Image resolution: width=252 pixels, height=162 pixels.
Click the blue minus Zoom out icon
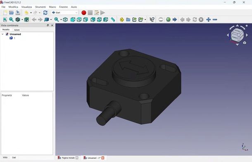click(x=215, y=19)
